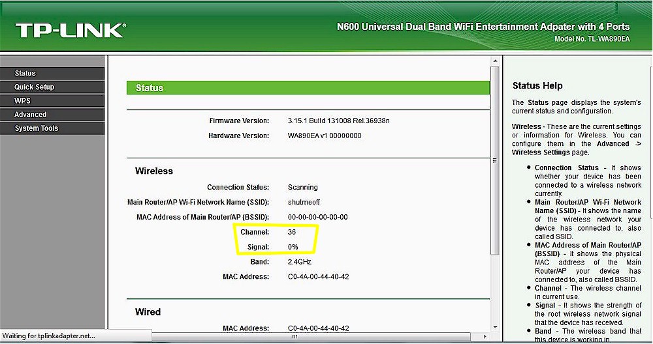
Task: Click the TP-LINK logo
Action: pos(71,31)
